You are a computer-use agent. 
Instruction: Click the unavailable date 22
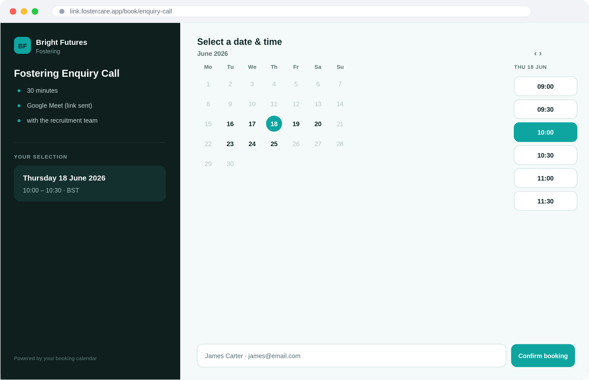208,144
